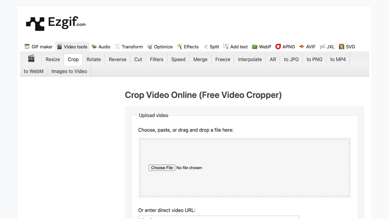Viewport: 389px width, 219px height.
Task: Open the SVG tool
Action: (x=347, y=47)
